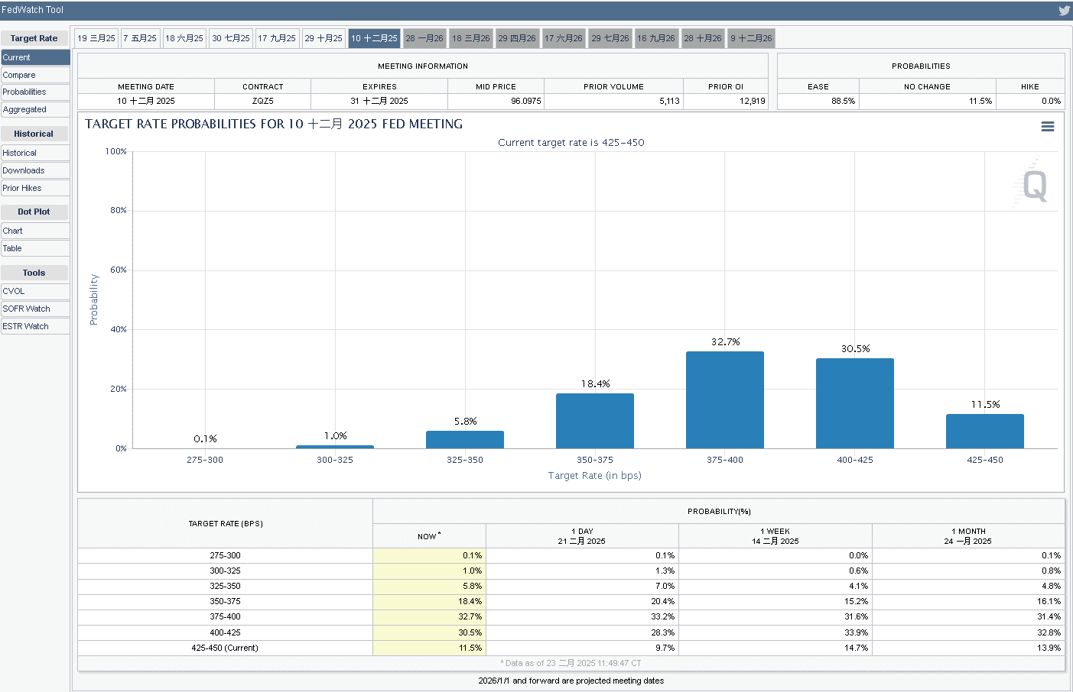
Task: Open Historical link under Historical section
Action: (x=35, y=153)
